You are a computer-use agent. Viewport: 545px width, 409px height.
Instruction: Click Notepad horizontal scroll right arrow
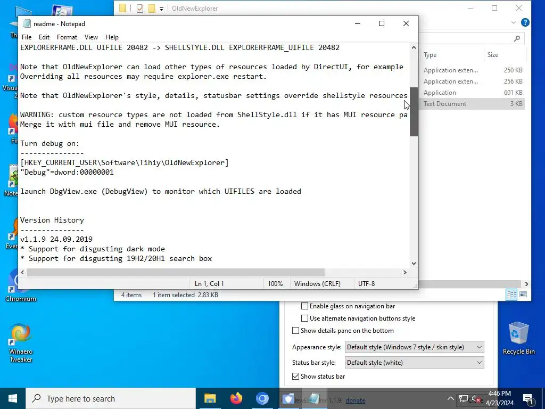(405, 272)
